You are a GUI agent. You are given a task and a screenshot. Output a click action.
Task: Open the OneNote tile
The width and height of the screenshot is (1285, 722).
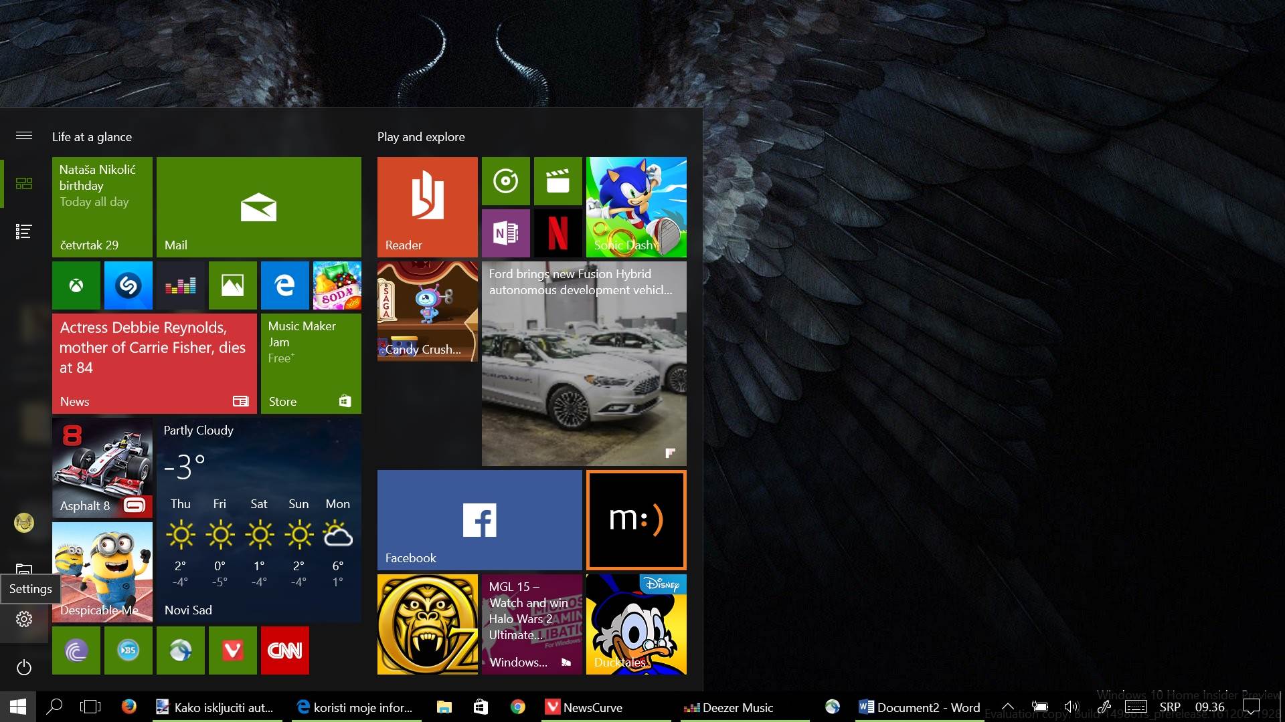coord(506,233)
